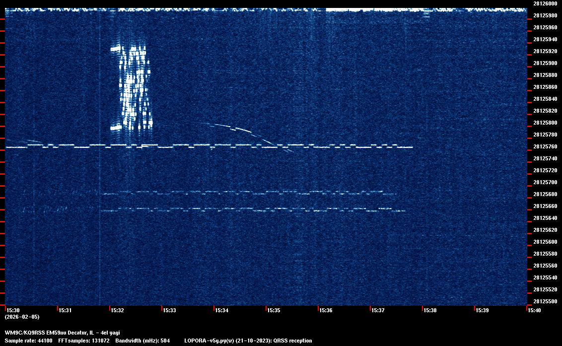Click the 28125500 frequency label
562x346 pixels.
click(x=545, y=301)
